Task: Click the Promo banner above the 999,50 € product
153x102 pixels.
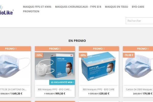Action: 55,49
